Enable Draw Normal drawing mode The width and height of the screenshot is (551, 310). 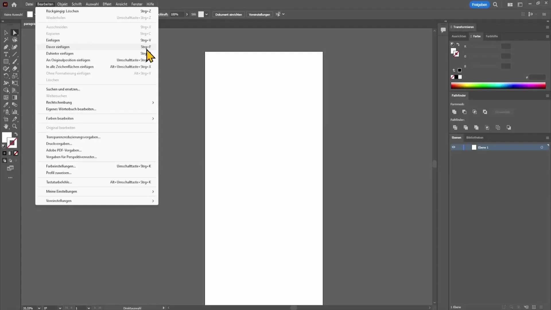[4, 161]
